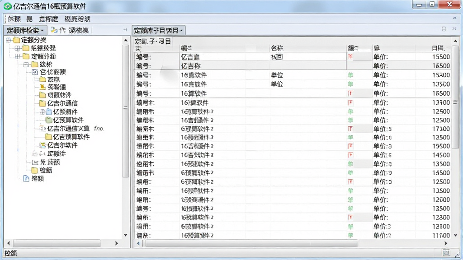This screenshot has width=463, height=260.
Task: Click the table's scroll left arrow
Action: pyautogui.click(x=138, y=243)
